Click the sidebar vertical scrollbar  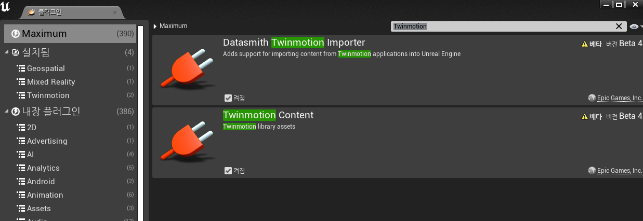(140, 122)
